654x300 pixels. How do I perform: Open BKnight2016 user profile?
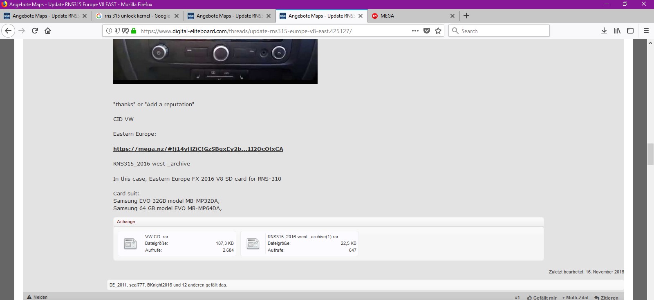tap(160, 285)
